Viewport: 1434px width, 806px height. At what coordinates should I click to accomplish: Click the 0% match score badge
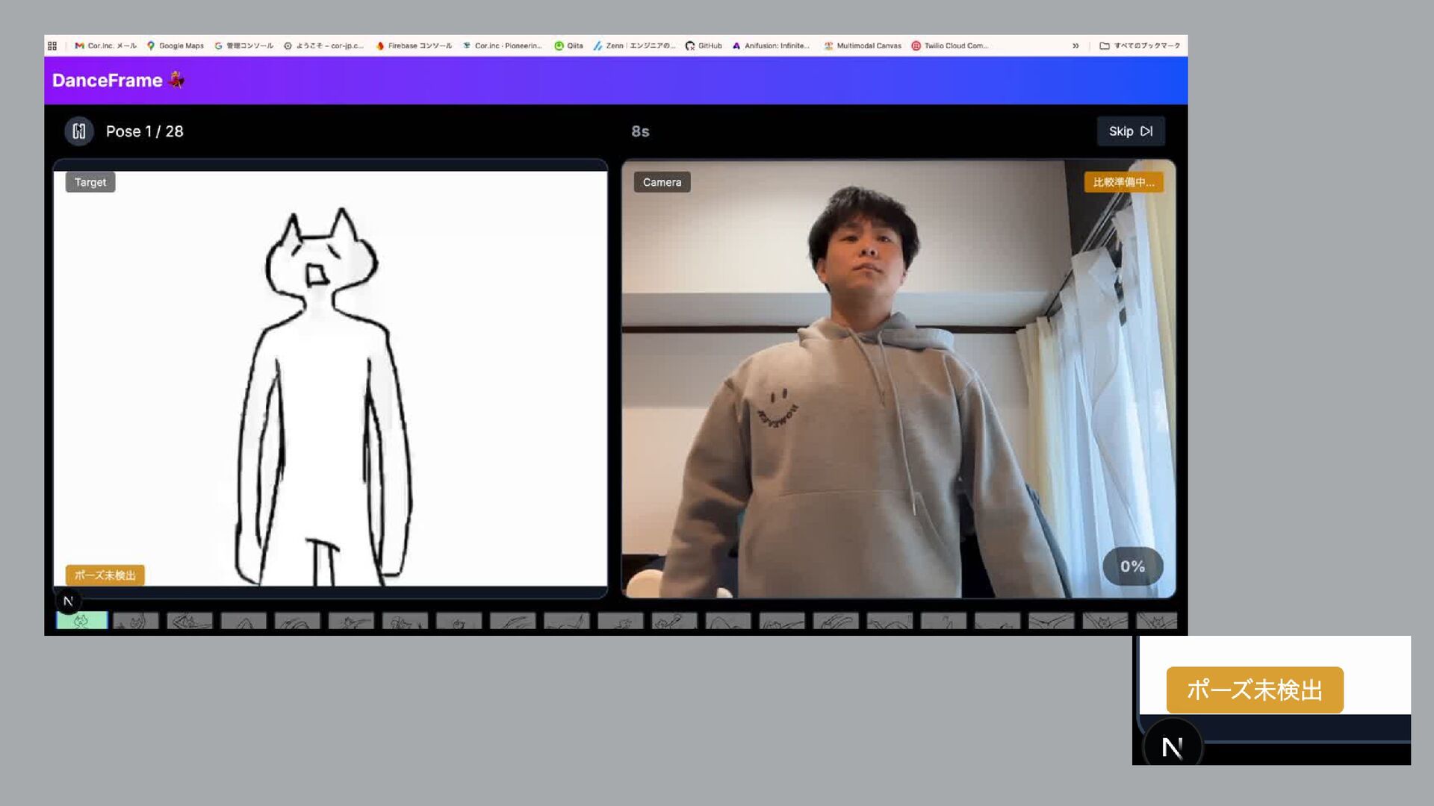tap(1132, 566)
